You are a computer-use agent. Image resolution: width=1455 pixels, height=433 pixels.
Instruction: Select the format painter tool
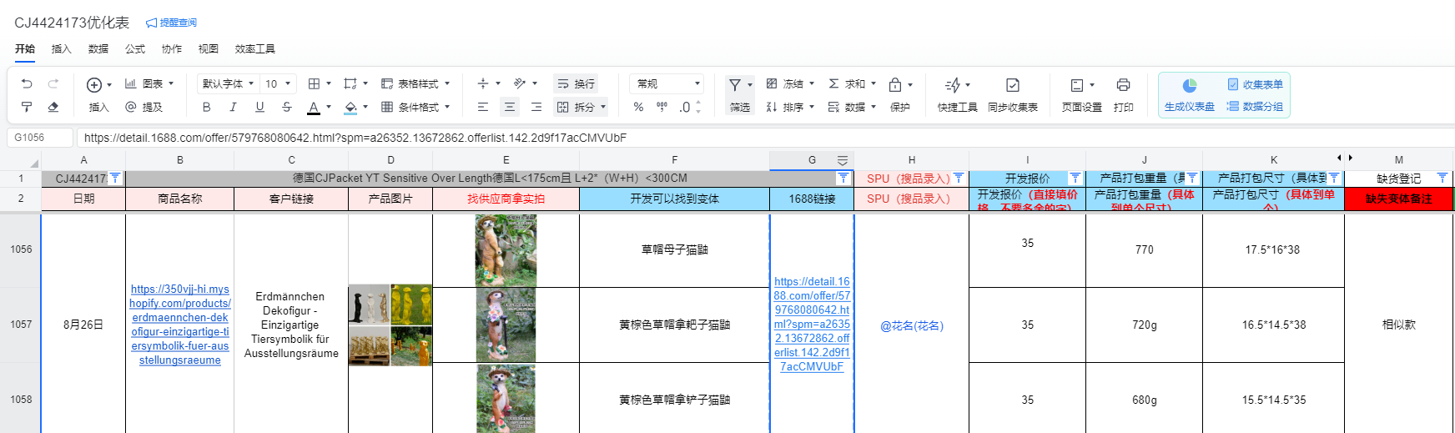tap(27, 107)
